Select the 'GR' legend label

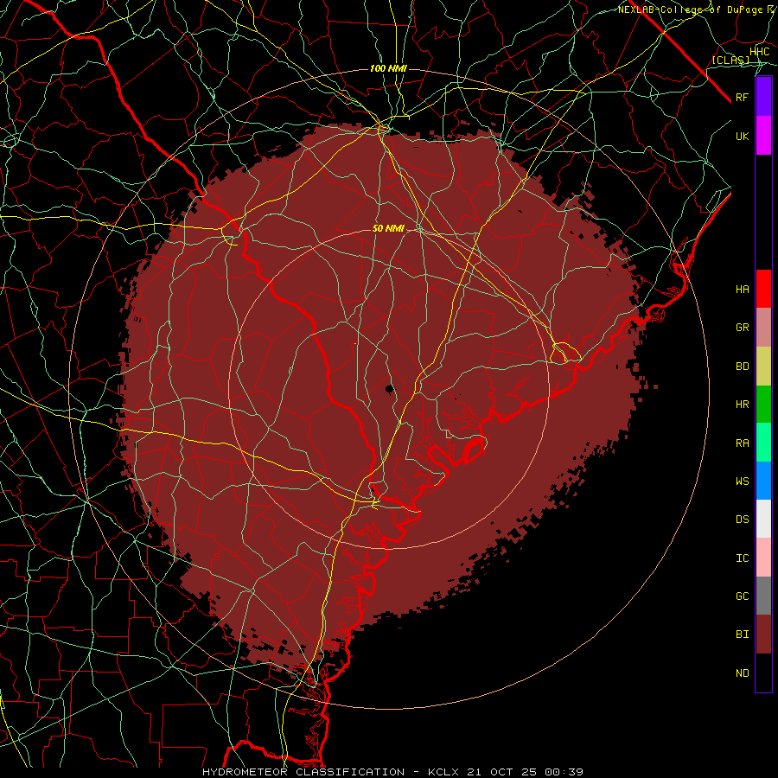(x=743, y=328)
